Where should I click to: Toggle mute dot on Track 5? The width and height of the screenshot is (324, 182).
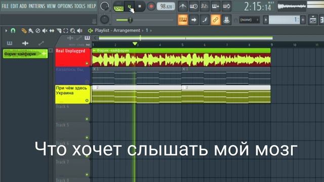point(87,138)
